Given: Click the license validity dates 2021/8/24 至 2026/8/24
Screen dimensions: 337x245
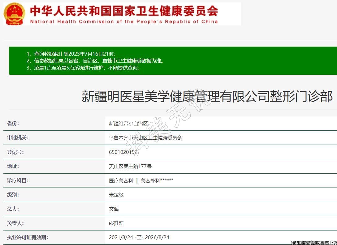Looking at the screenshot, I should coord(139,237).
